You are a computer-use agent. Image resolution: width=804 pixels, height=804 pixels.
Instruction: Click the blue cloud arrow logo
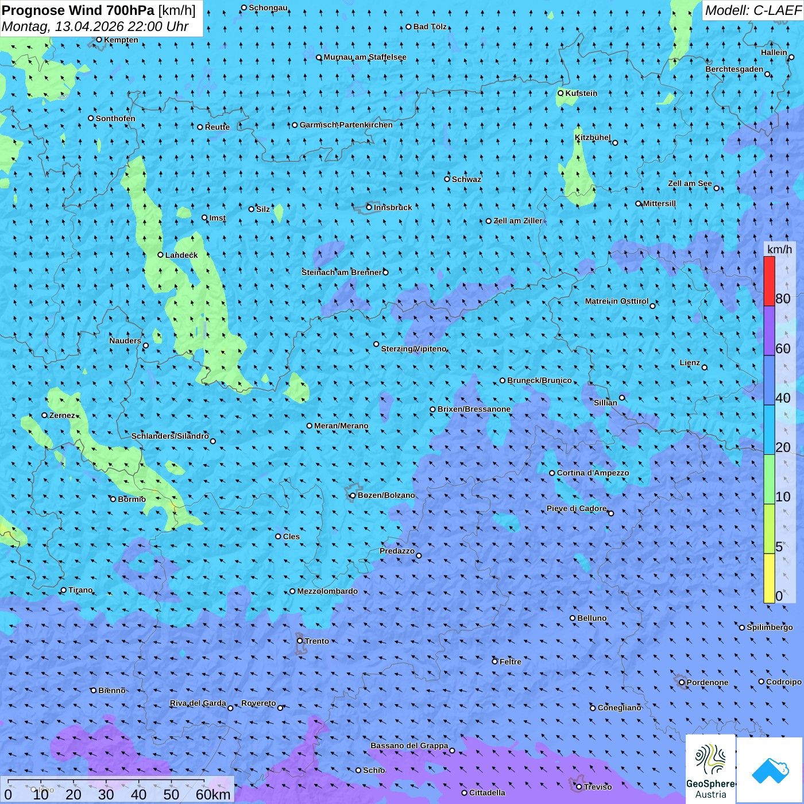pyautogui.click(x=770, y=770)
